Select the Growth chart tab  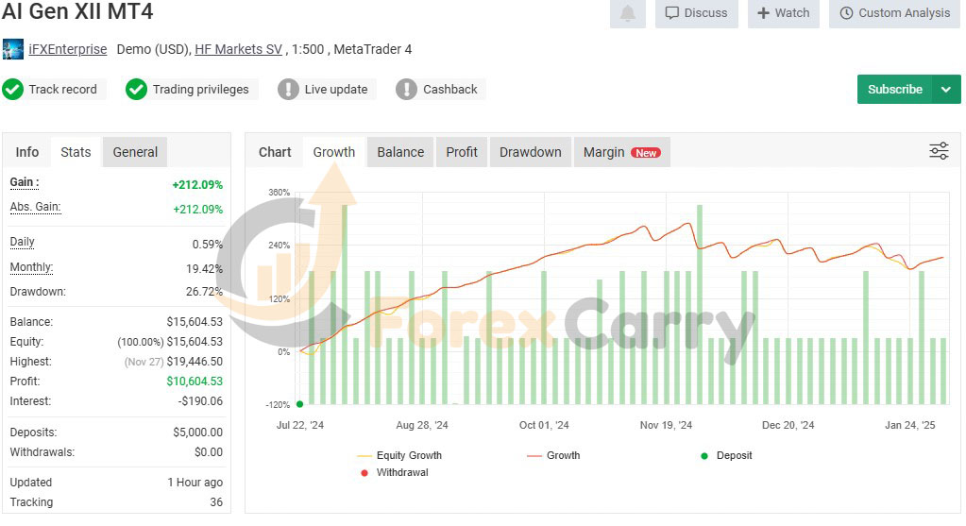pyautogui.click(x=334, y=152)
